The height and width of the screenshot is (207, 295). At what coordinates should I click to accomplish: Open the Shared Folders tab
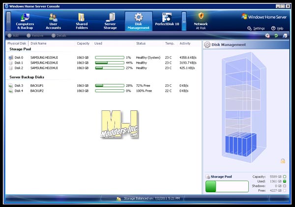point(82,21)
